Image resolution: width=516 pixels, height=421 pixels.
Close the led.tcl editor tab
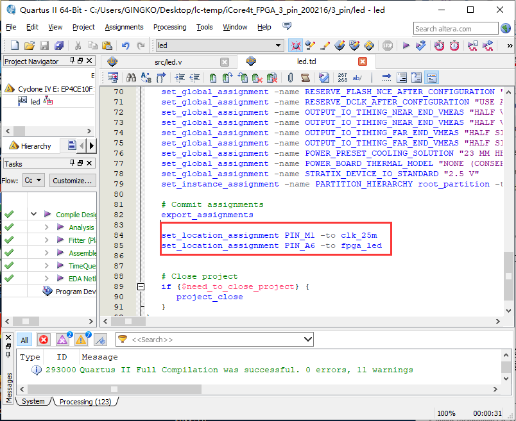point(363,62)
